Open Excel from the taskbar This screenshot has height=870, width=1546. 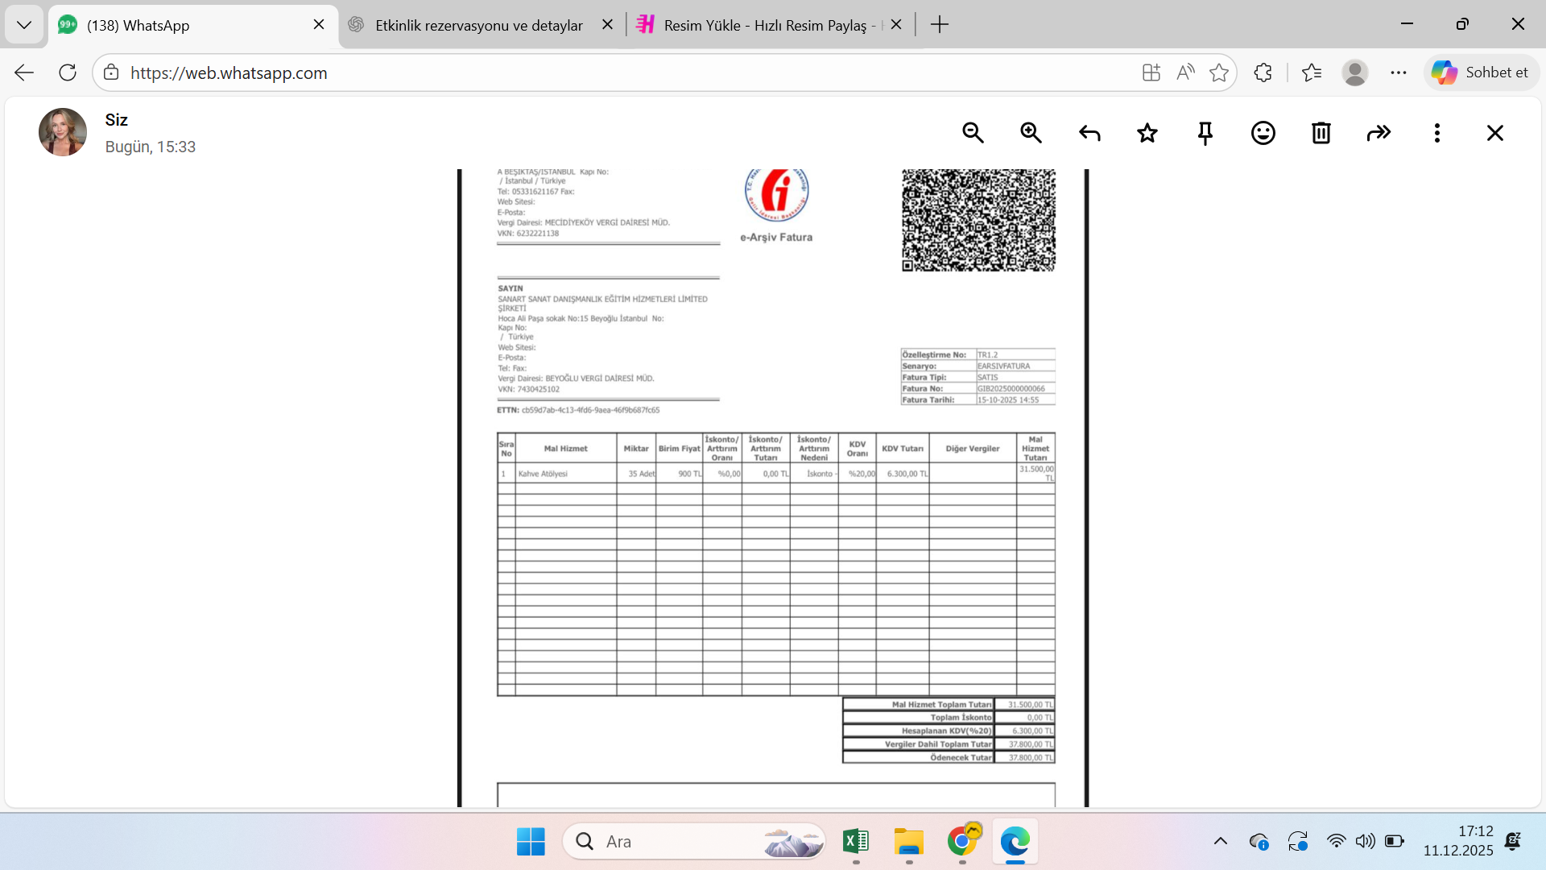(x=856, y=842)
